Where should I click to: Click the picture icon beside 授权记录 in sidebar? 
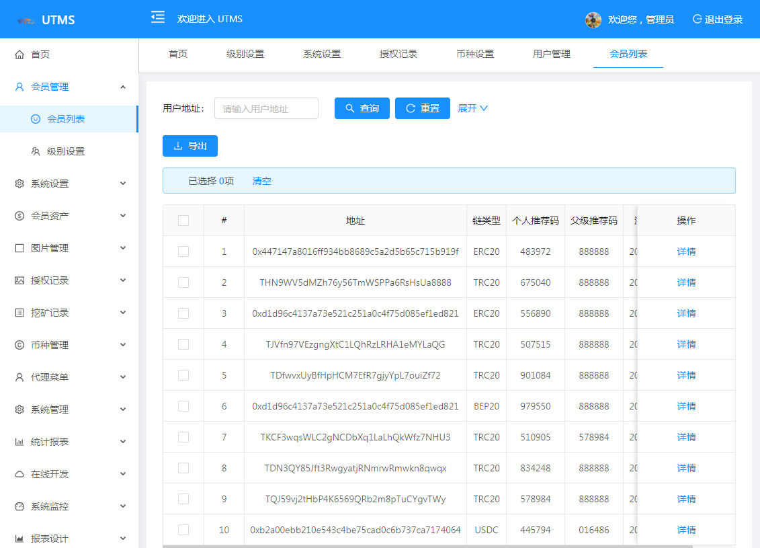pyautogui.click(x=19, y=280)
